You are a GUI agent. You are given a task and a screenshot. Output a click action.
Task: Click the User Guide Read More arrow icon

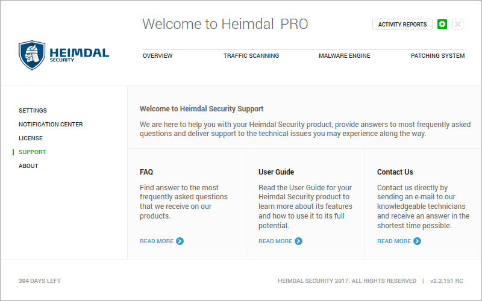click(298, 241)
